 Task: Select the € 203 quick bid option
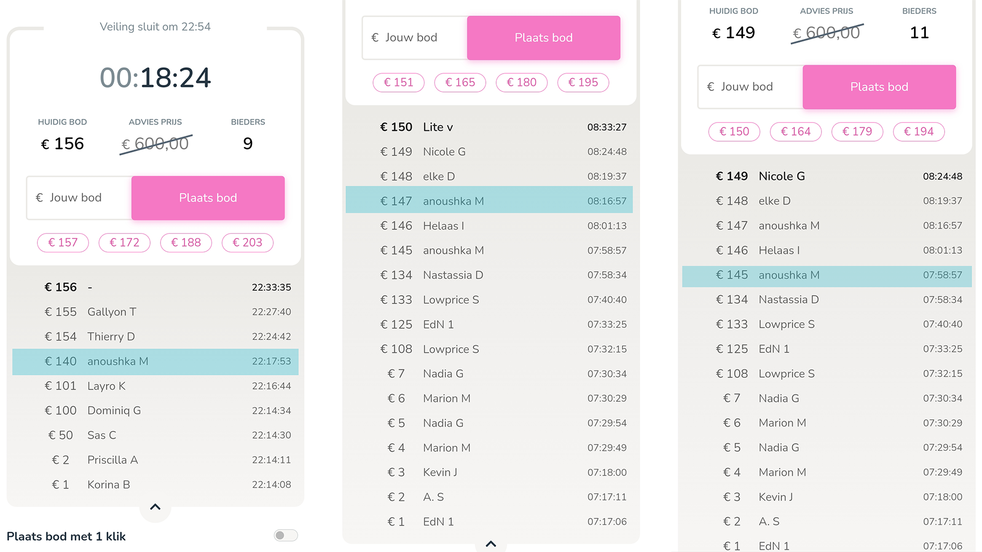(247, 243)
